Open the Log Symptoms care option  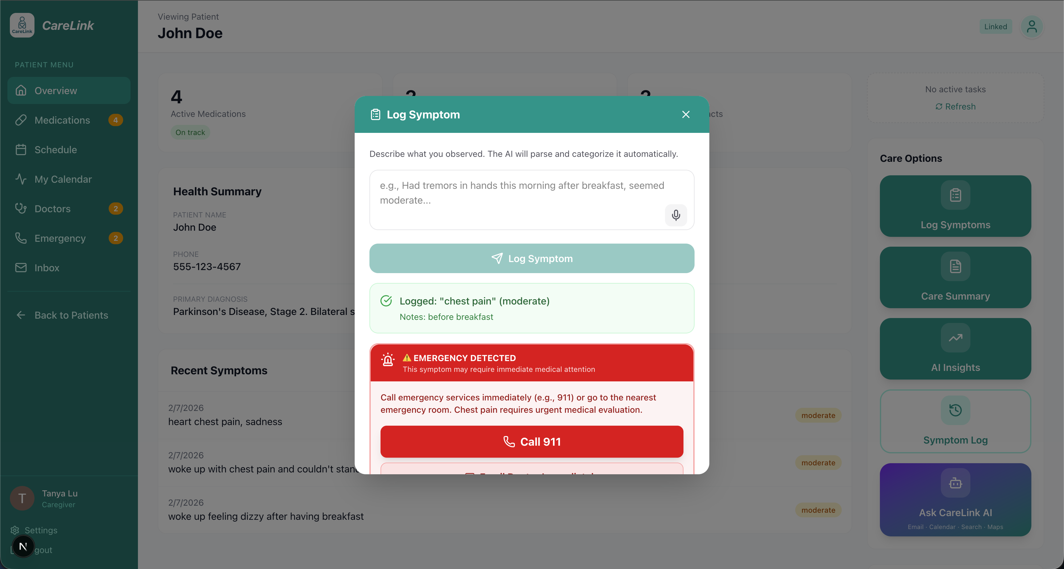(x=955, y=206)
